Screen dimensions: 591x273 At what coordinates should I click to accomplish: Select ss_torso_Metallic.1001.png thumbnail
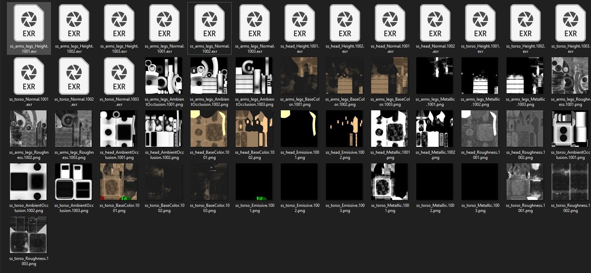[389, 182]
